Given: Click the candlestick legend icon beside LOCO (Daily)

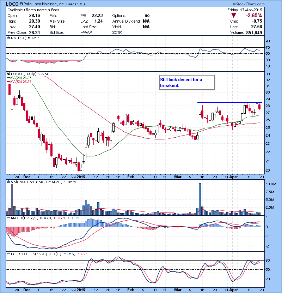Looking at the screenshot, I should pos(8,74).
